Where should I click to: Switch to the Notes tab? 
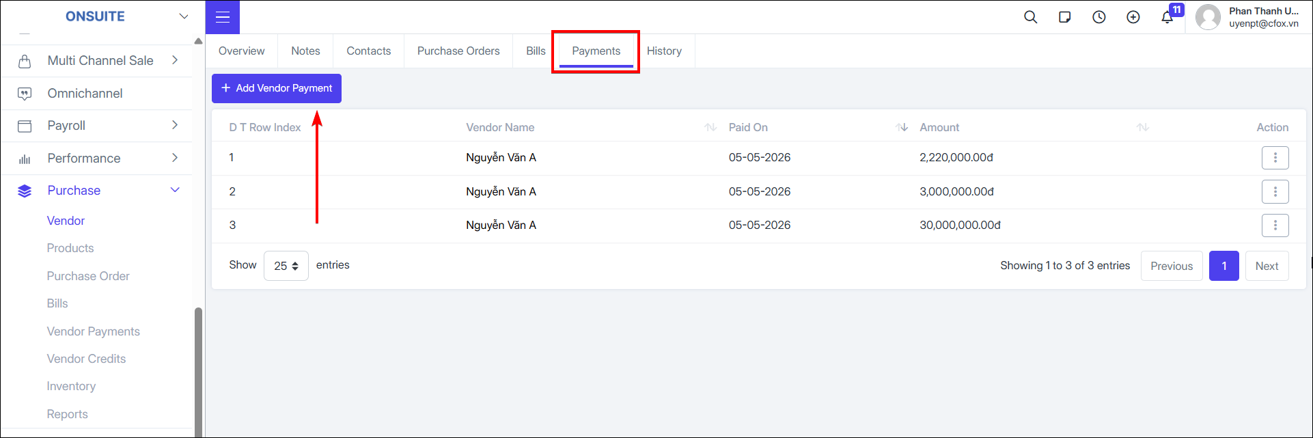click(305, 51)
